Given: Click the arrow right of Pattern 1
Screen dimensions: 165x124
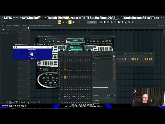Looking at the screenshot, I should point(98,22).
